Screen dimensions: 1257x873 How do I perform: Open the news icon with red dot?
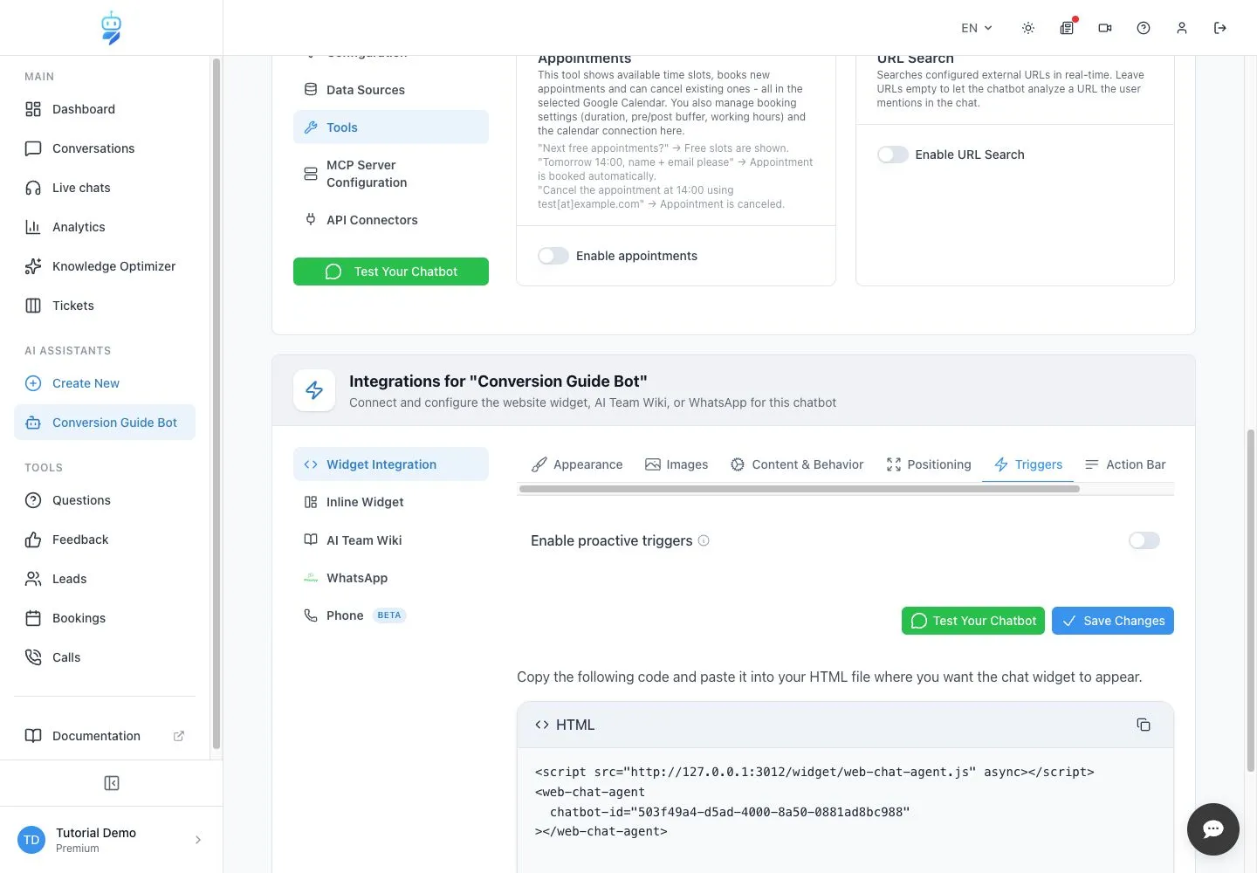pos(1067,28)
